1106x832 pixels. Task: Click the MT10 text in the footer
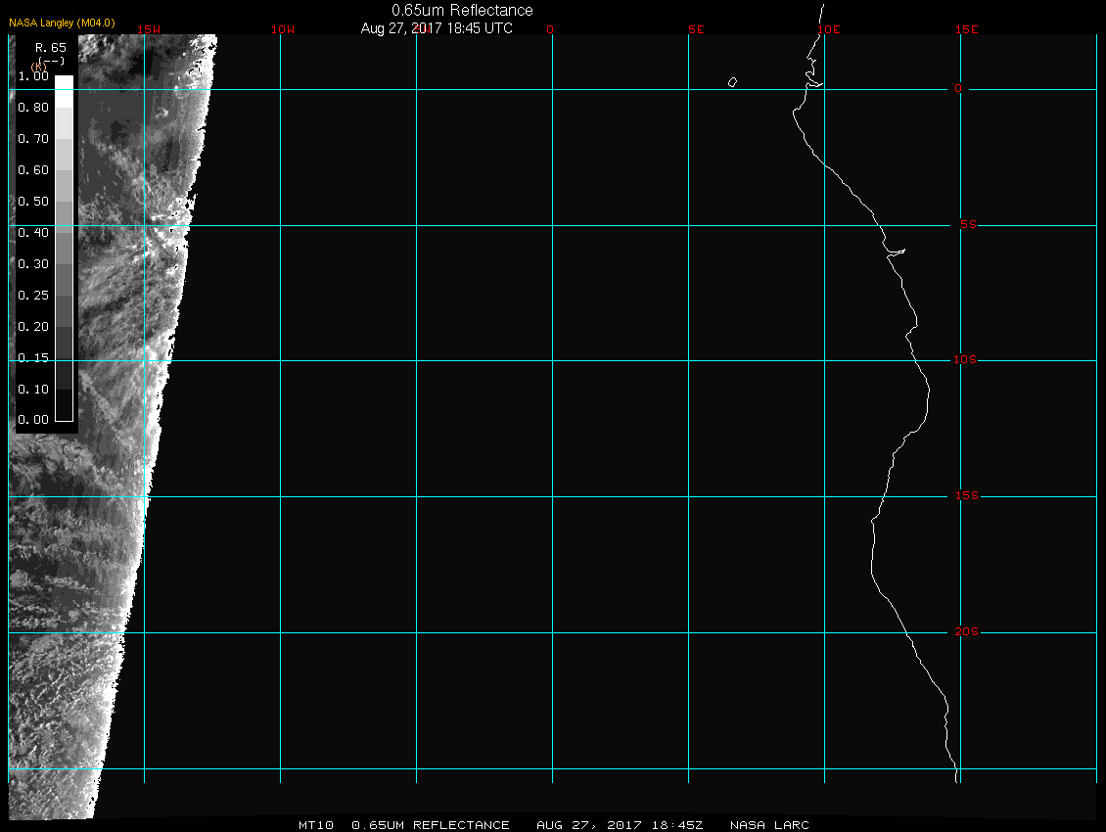317,825
